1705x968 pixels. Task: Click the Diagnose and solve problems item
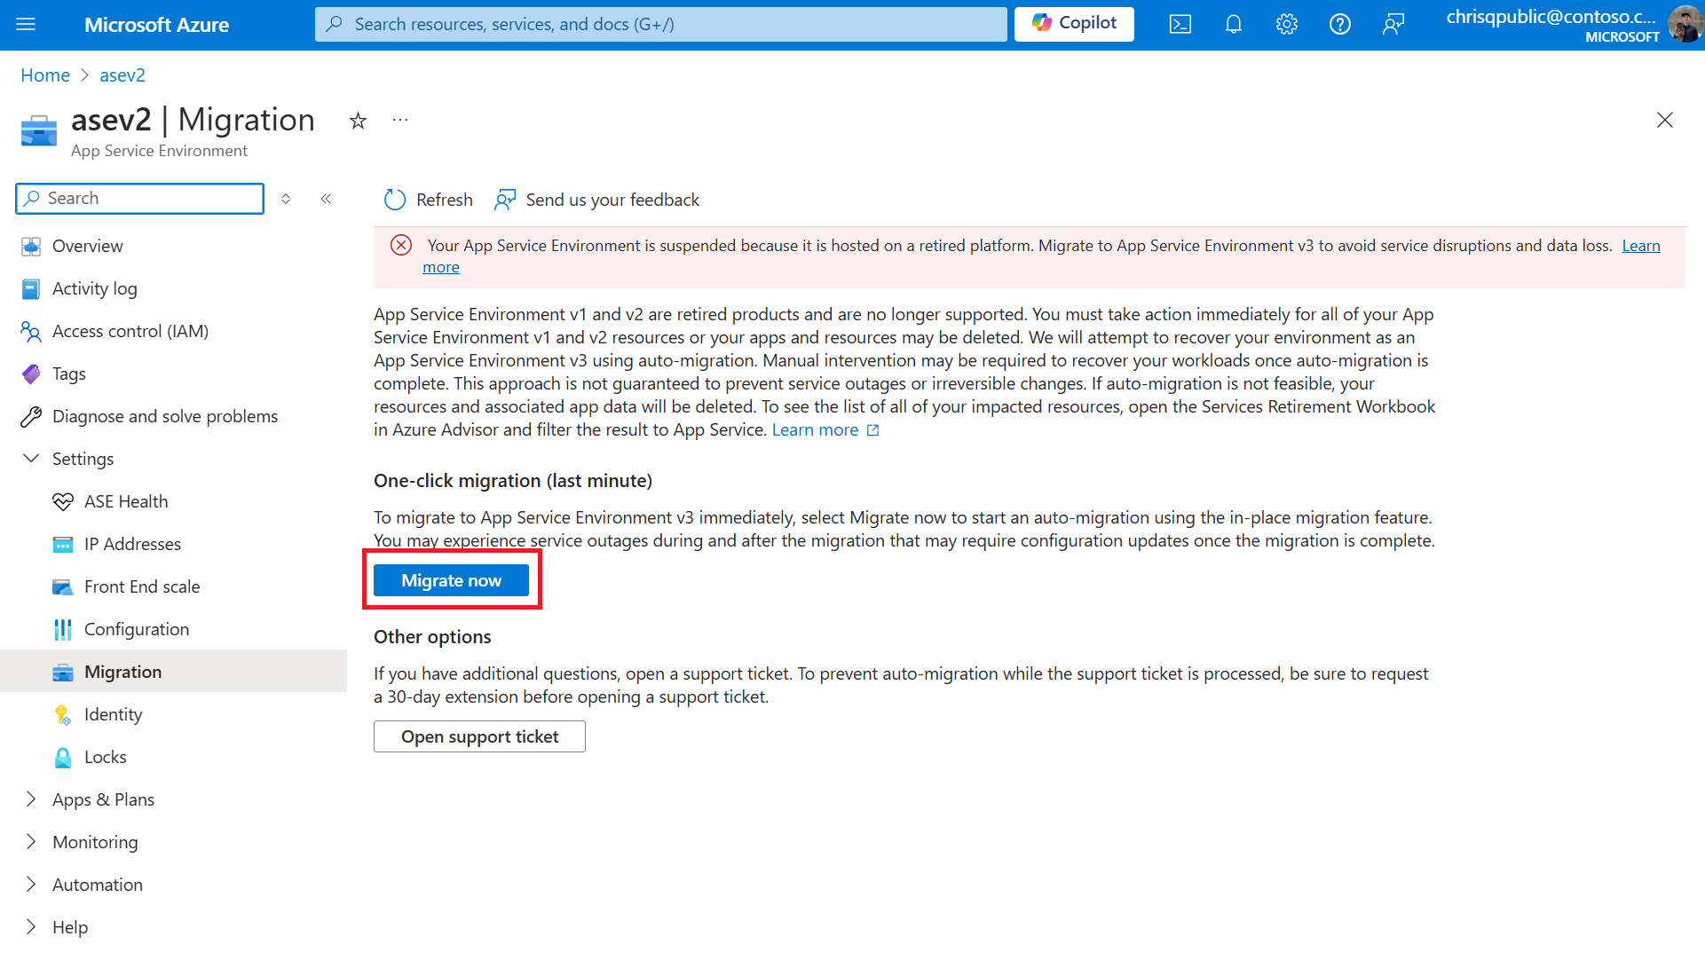coord(165,415)
